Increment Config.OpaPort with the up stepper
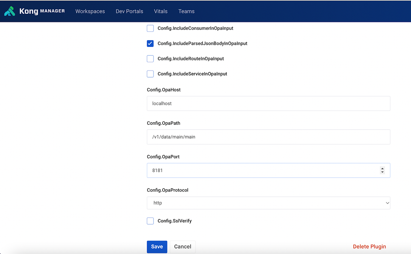411x254 pixels. tap(382, 168)
